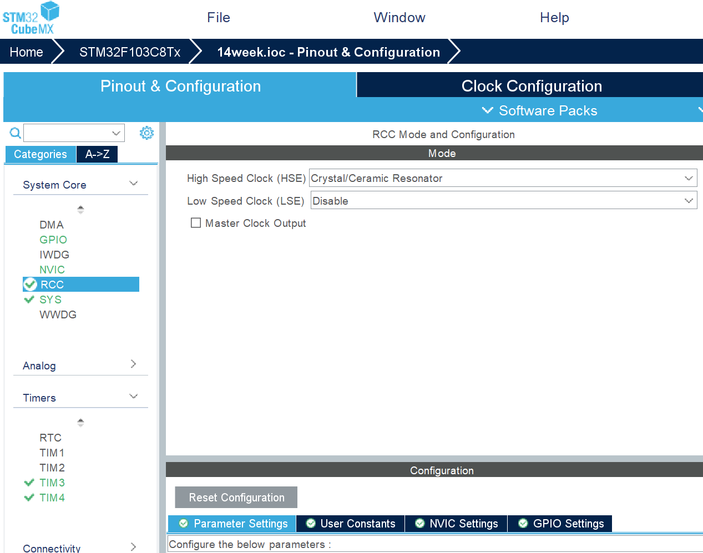Switch to the Clock Configuration tab
703x553 pixels.
530,85
